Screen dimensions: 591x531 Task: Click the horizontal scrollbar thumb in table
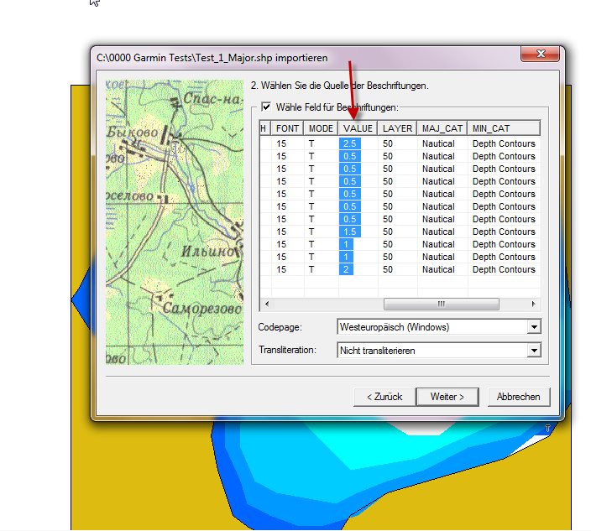[441, 305]
